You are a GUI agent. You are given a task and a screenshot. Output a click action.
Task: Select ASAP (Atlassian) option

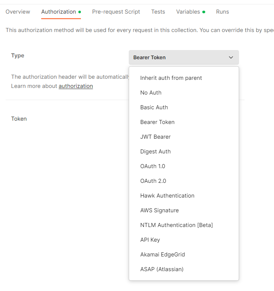(x=162, y=269)
